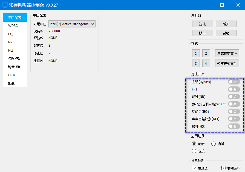This screenshot has height=172, width=245.
Task: Click the 校验位 value NONE
Action: pyautogui.click(x=53, y=38)
